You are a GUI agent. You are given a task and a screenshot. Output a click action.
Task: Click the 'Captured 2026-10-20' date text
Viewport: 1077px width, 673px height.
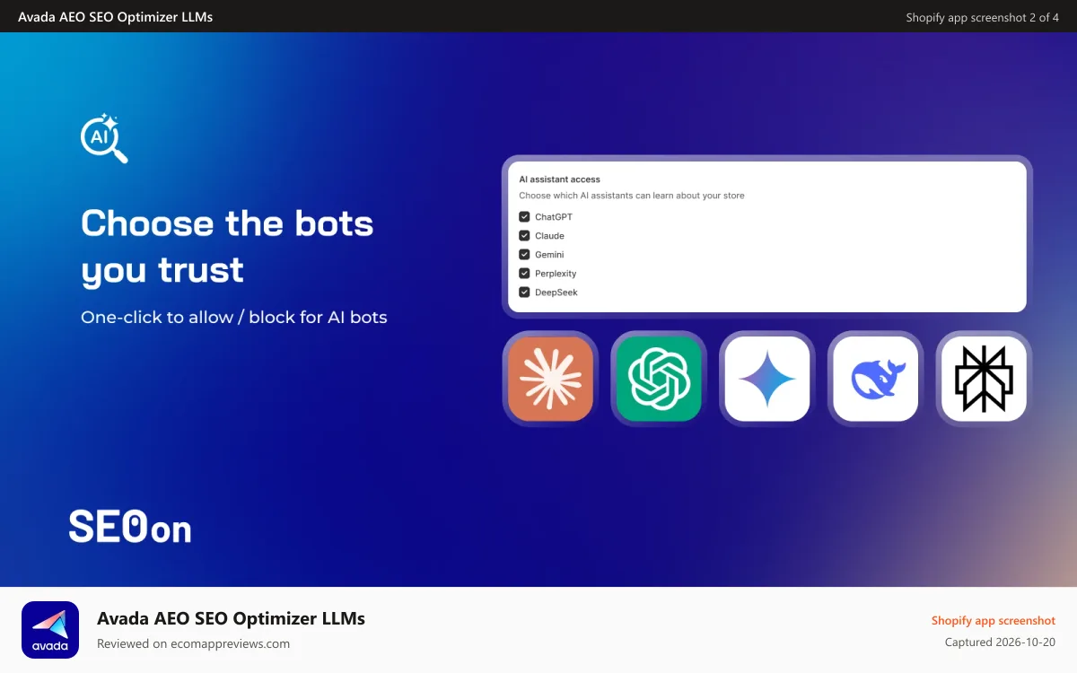[1000, 642]
